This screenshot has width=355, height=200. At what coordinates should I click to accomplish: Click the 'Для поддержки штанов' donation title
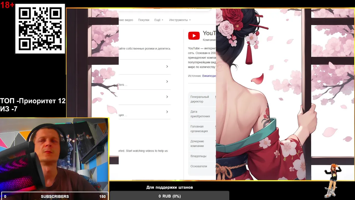(x=169, y=187)
